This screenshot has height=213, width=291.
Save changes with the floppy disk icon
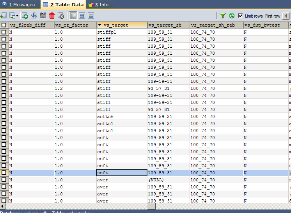click(x=43, y=16)
